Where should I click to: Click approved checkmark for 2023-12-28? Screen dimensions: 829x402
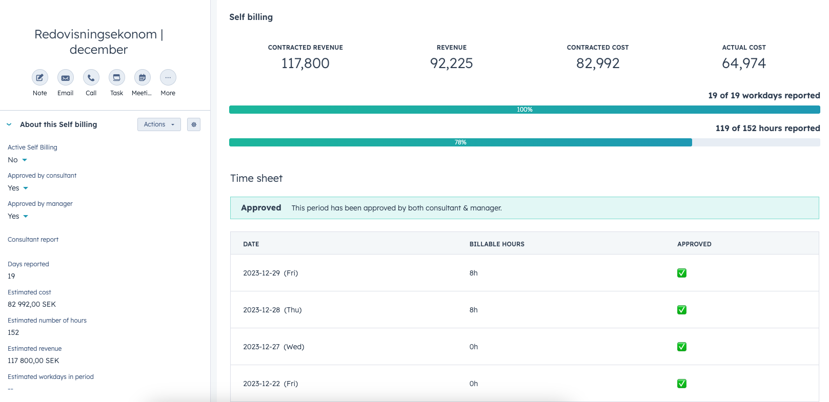(682, 310)
